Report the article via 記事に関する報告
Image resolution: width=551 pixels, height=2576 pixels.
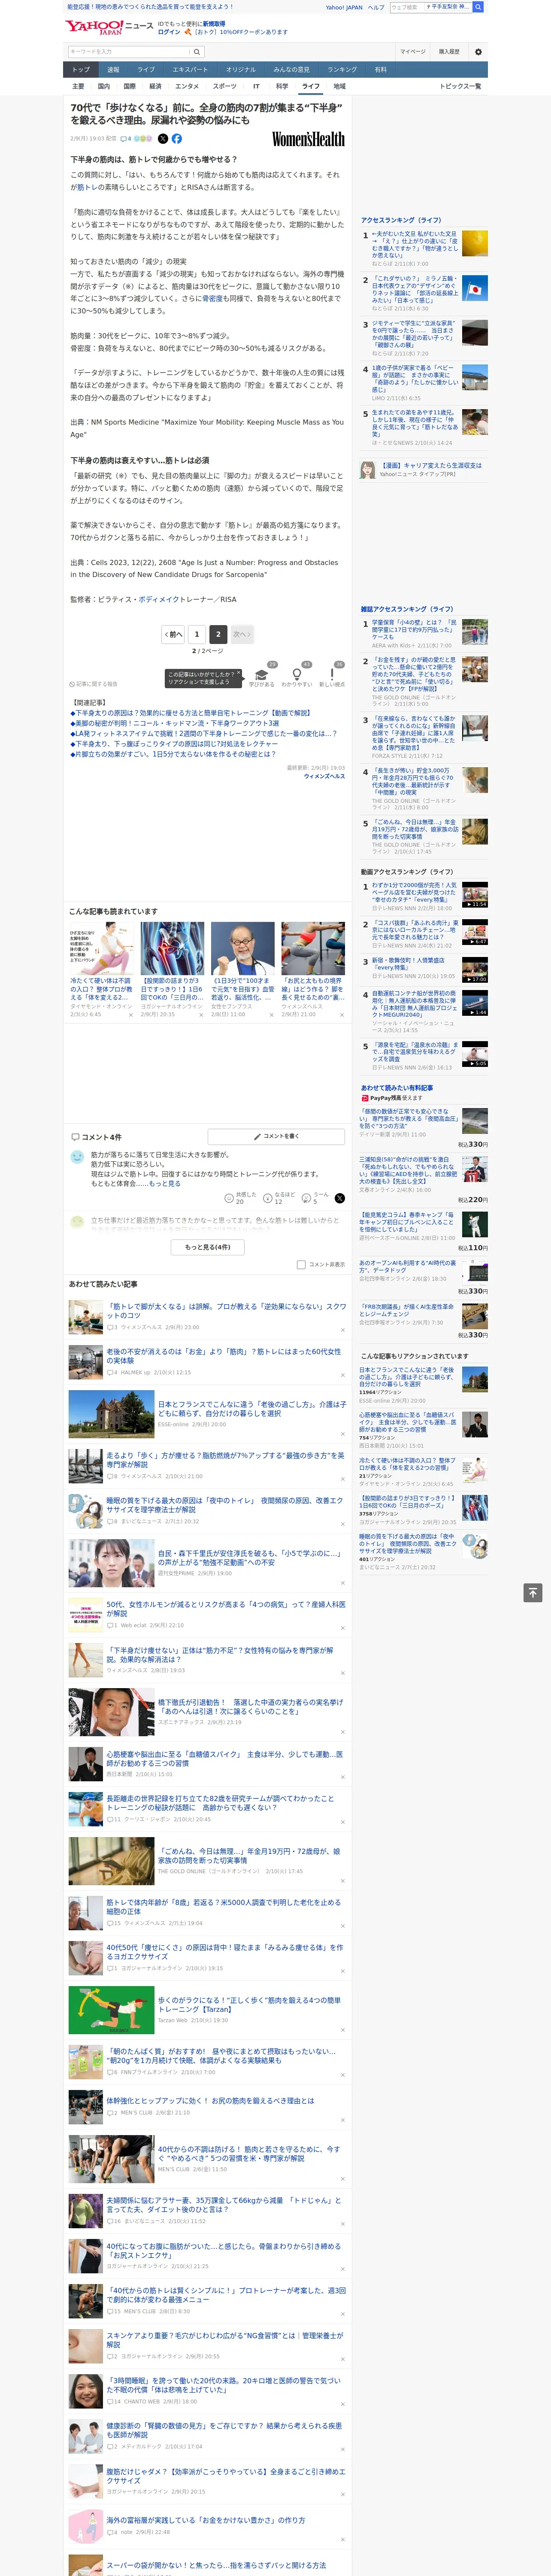(93, 684)
